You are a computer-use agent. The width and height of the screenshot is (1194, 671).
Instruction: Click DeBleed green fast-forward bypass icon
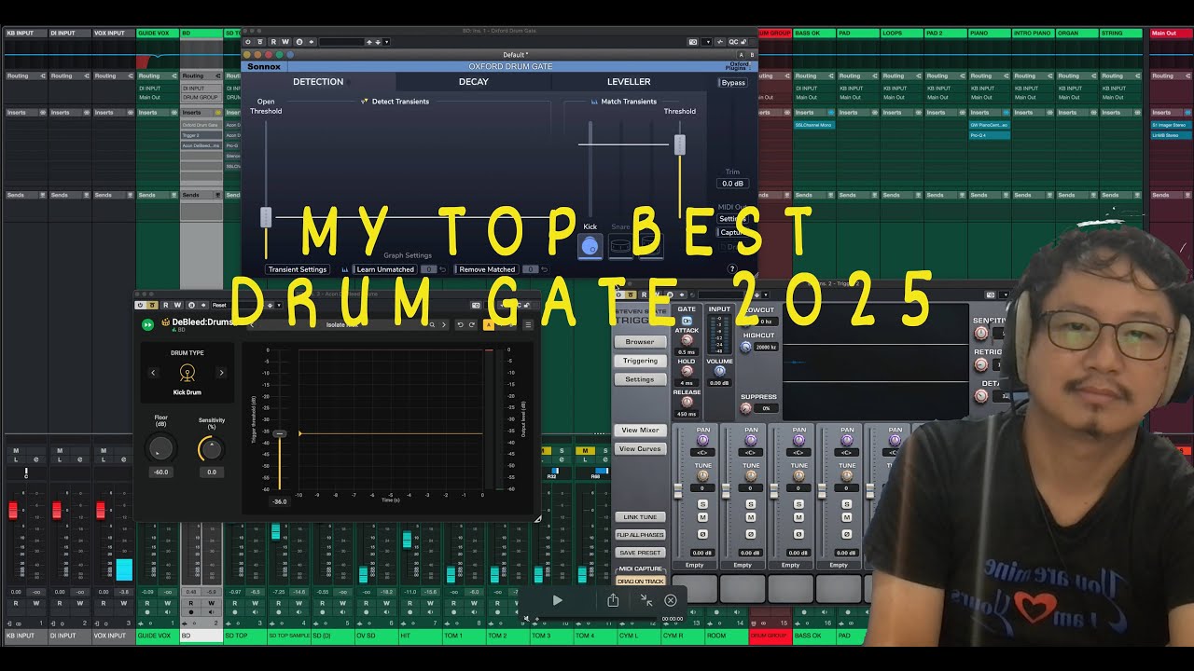pyautogui.click(x=147, y=325)
